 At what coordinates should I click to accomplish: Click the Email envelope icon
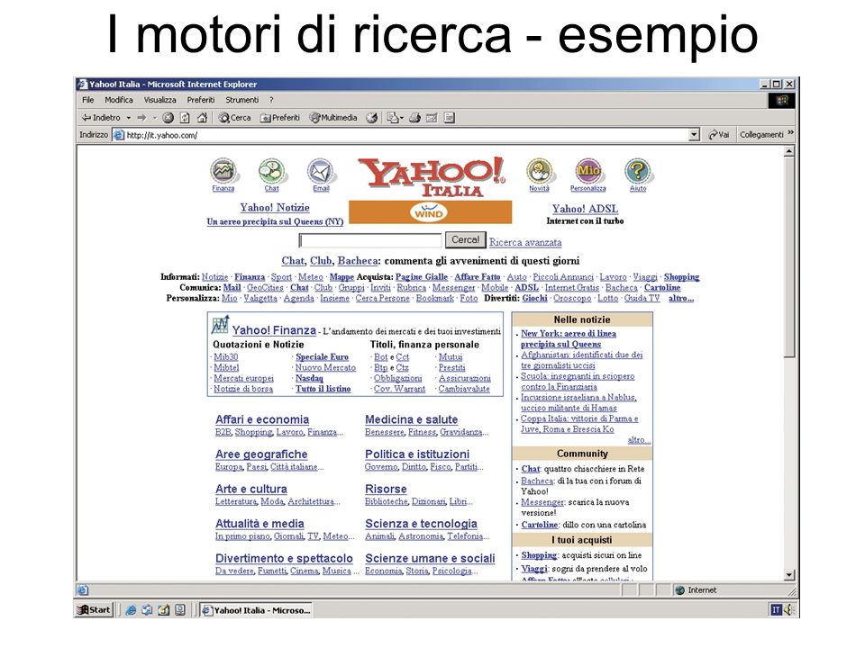tap(321, 171)
